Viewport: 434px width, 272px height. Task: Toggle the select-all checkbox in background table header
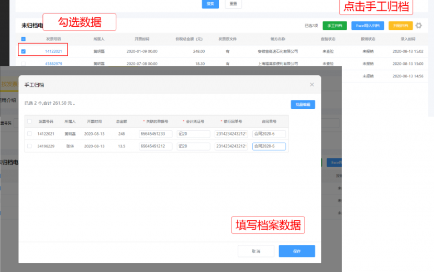(x=23, y=39)
